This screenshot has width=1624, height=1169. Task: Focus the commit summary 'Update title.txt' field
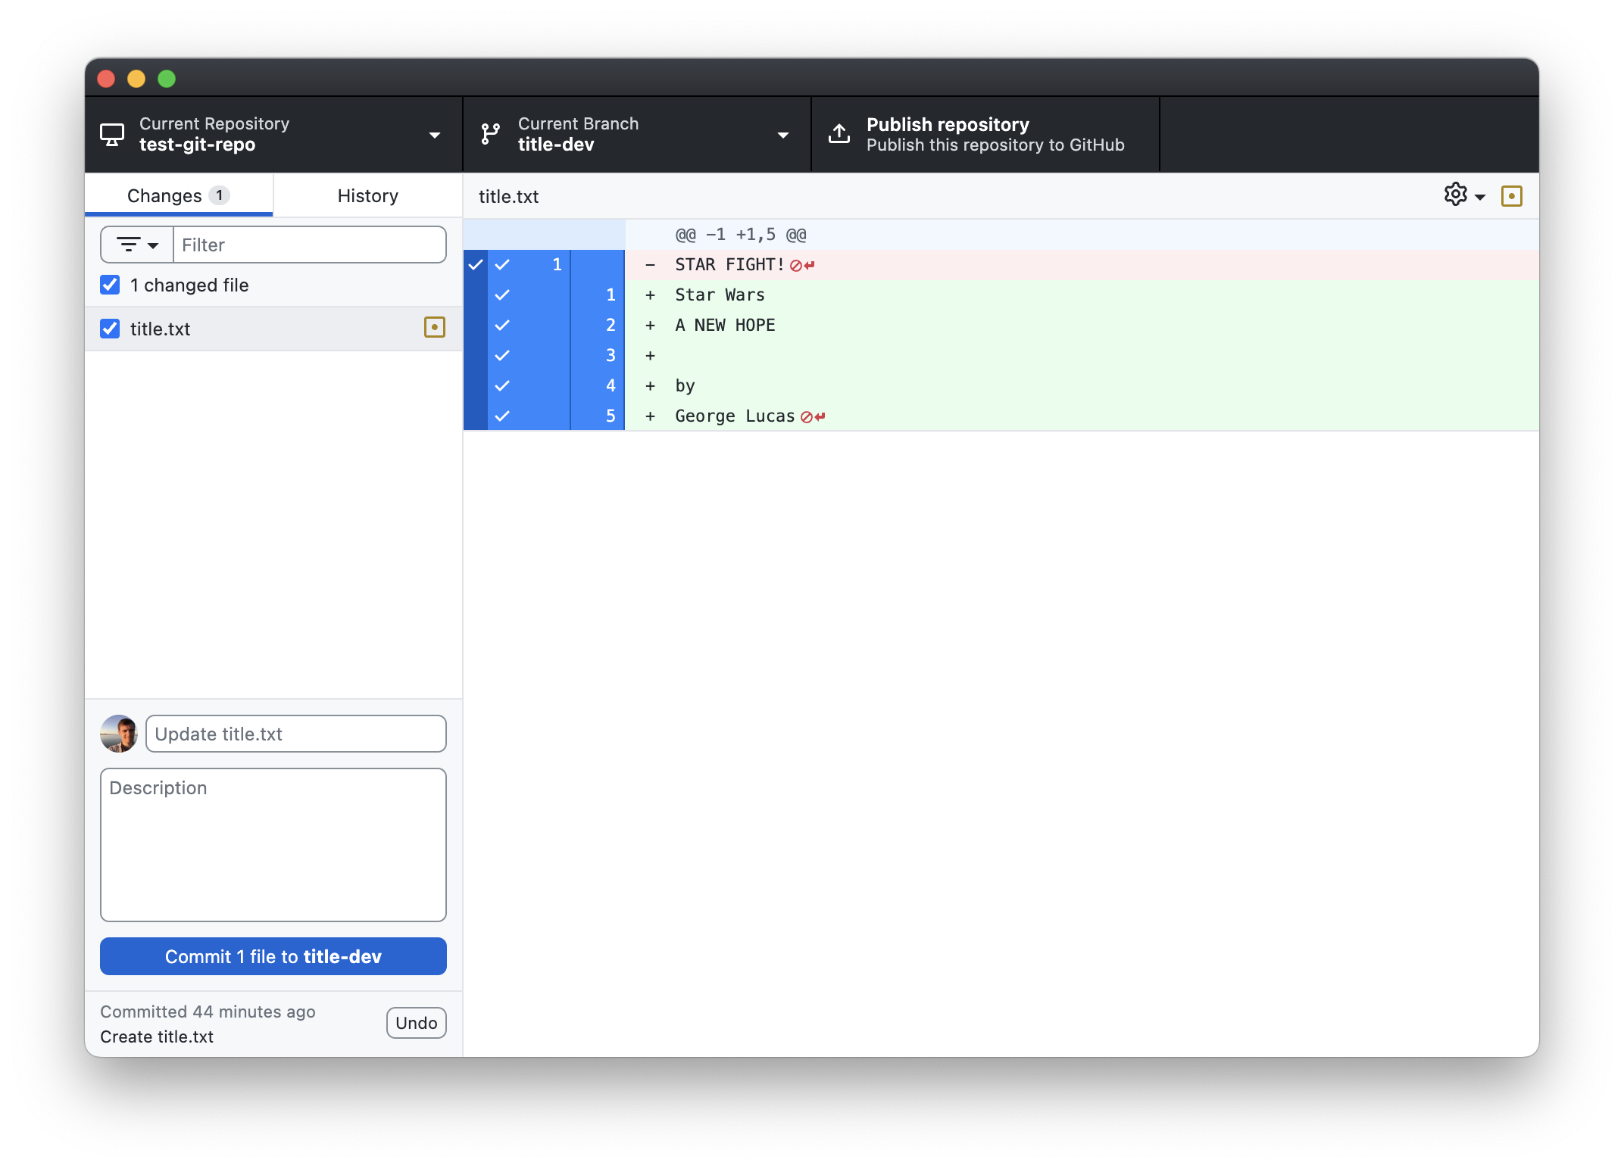click(x=296, y=734)
